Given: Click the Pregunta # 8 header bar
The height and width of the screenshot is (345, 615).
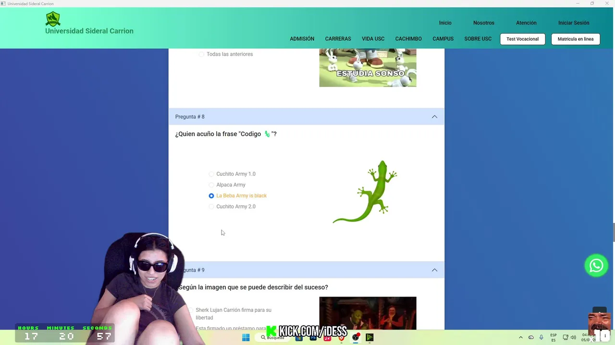Looking at the screenshot, I should point(307,117).
